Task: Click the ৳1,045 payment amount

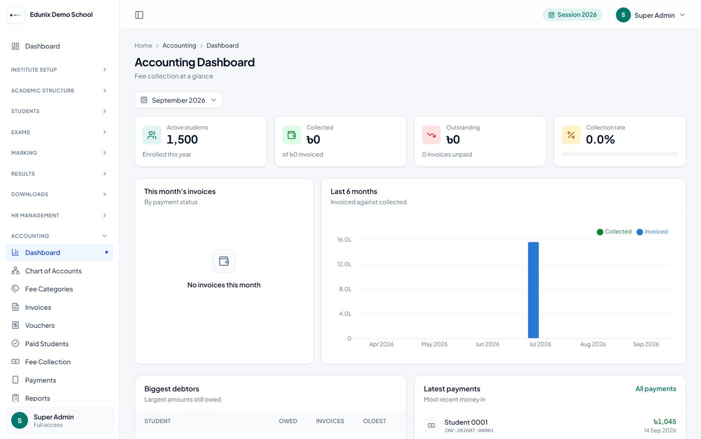Action: point(665,422)
